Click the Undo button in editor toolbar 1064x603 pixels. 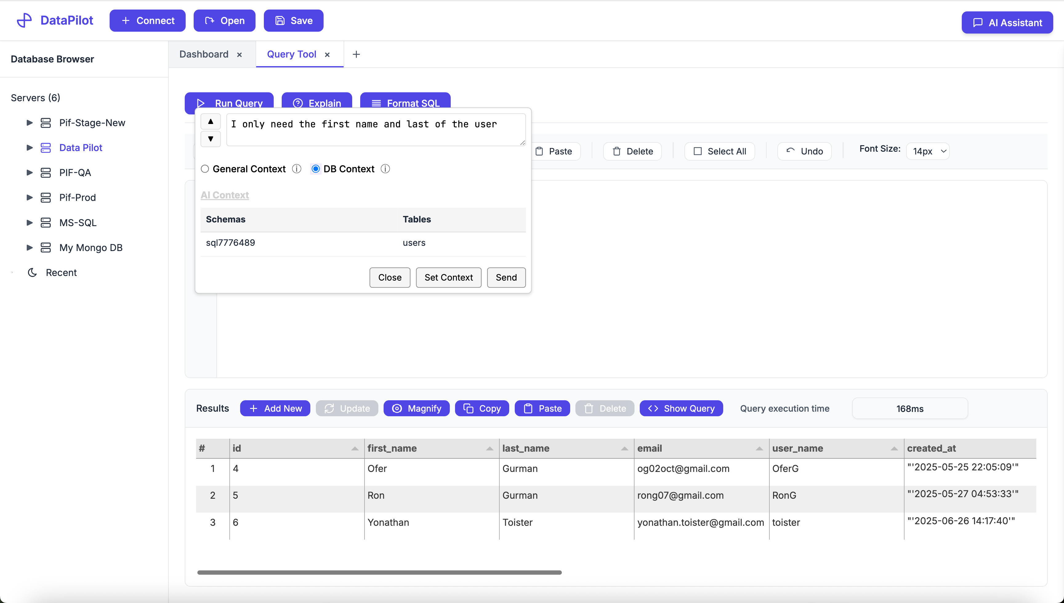click(x=804, y=151)
